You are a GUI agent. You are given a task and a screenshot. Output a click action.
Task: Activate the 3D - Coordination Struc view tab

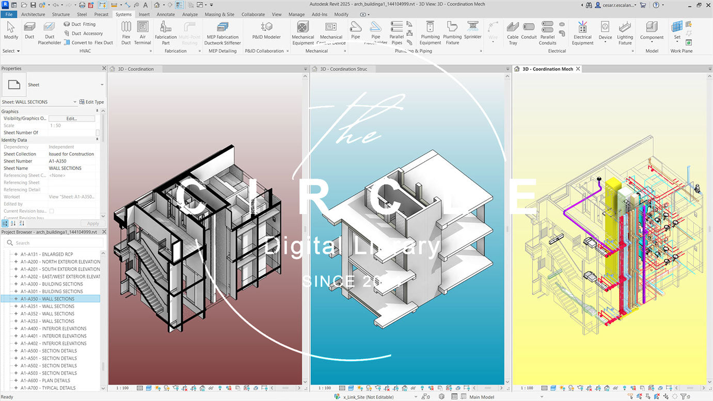(x=343, y=69)
